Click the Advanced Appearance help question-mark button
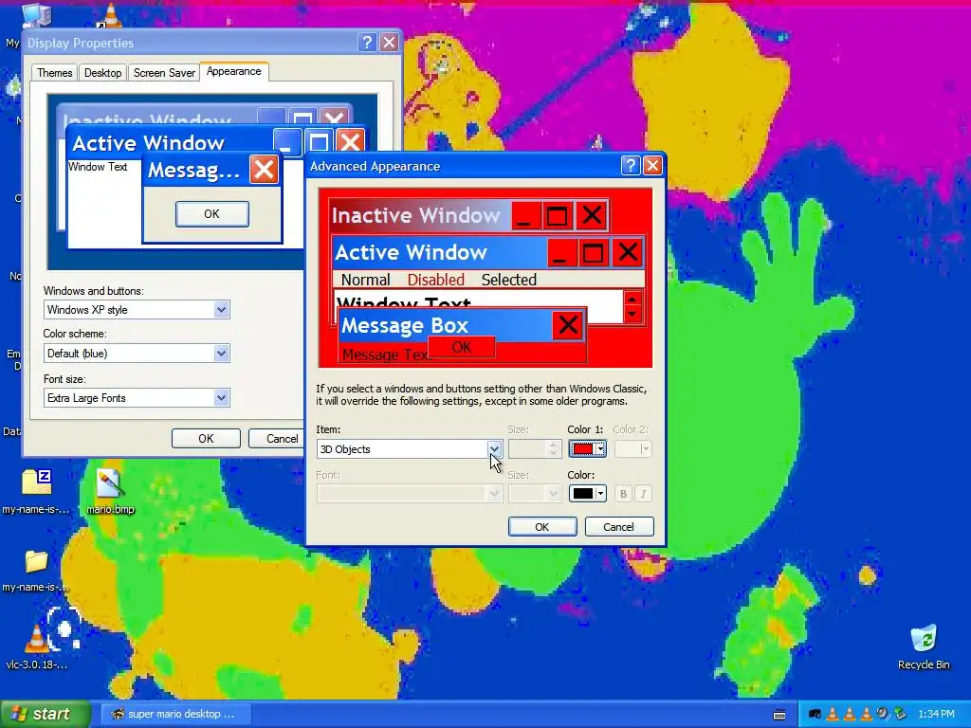The image size is (971, 728). coord(631,165)
